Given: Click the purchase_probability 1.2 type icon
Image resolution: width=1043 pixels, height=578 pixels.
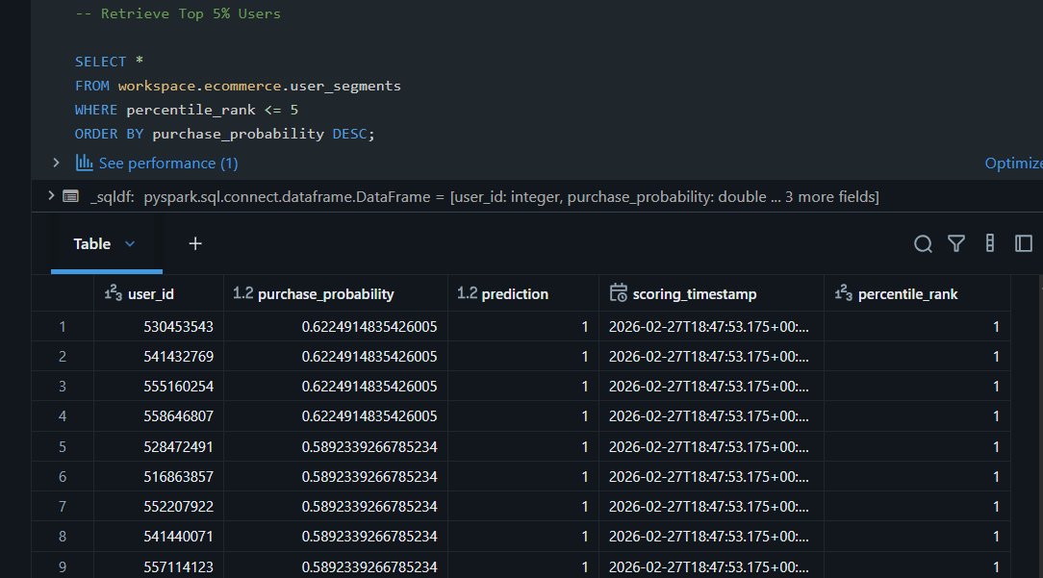Looking at the screenshot, I should (242, 293).
